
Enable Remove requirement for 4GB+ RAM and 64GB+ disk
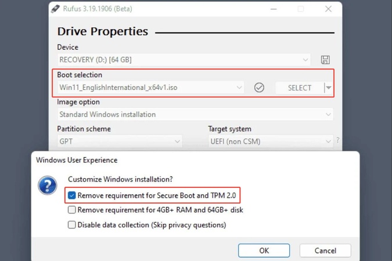72,210
